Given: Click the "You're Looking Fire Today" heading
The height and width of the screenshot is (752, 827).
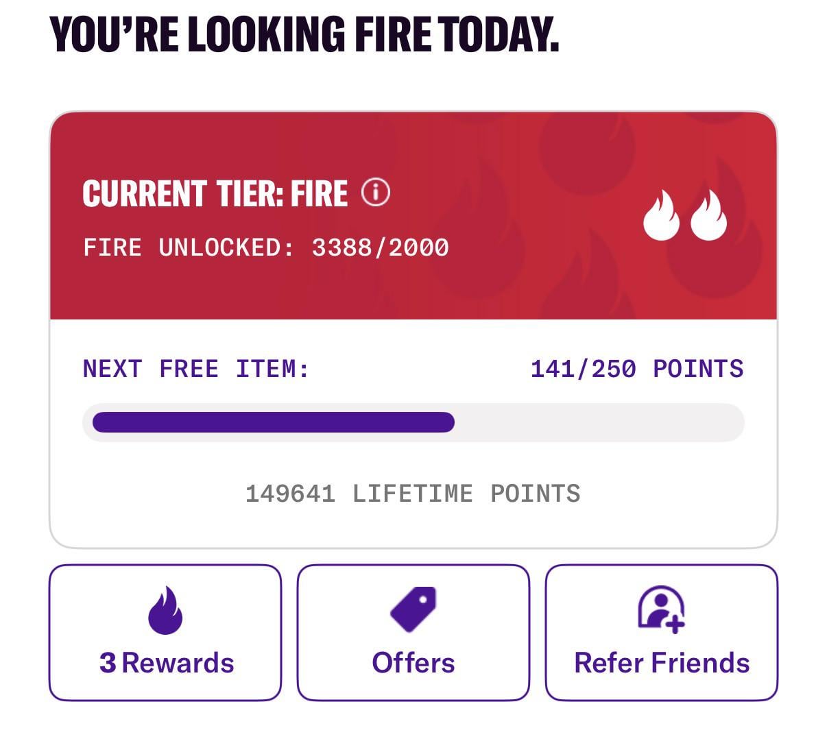Looking at the screenshot, I should [x=304, y=34].
